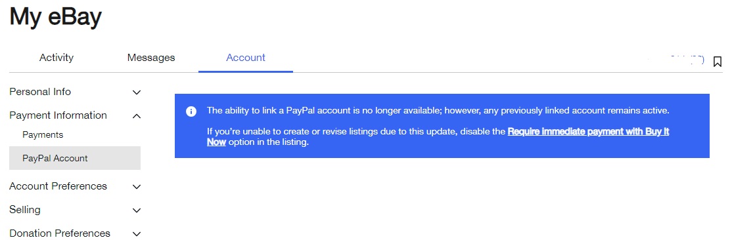
Task: Expand the Account Preferences chevron
Action: point(136,187)
